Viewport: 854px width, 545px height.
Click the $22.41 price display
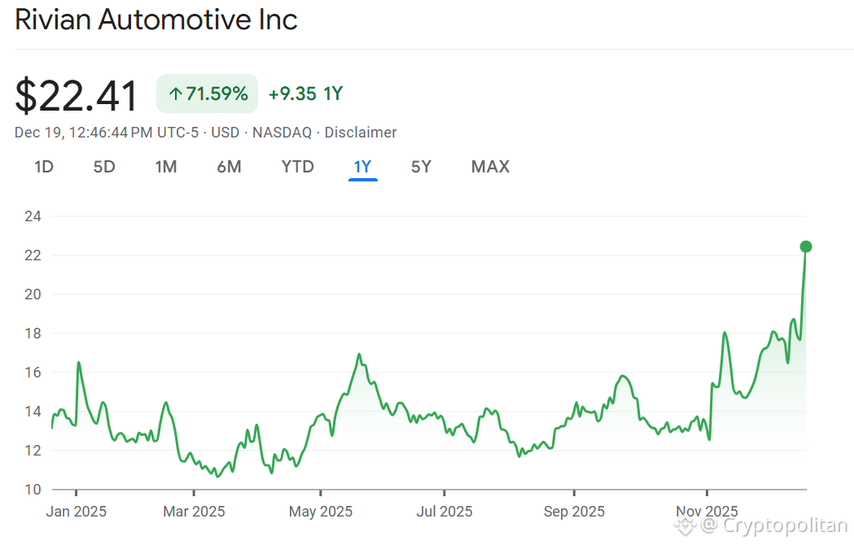click(x=76, y=94)
